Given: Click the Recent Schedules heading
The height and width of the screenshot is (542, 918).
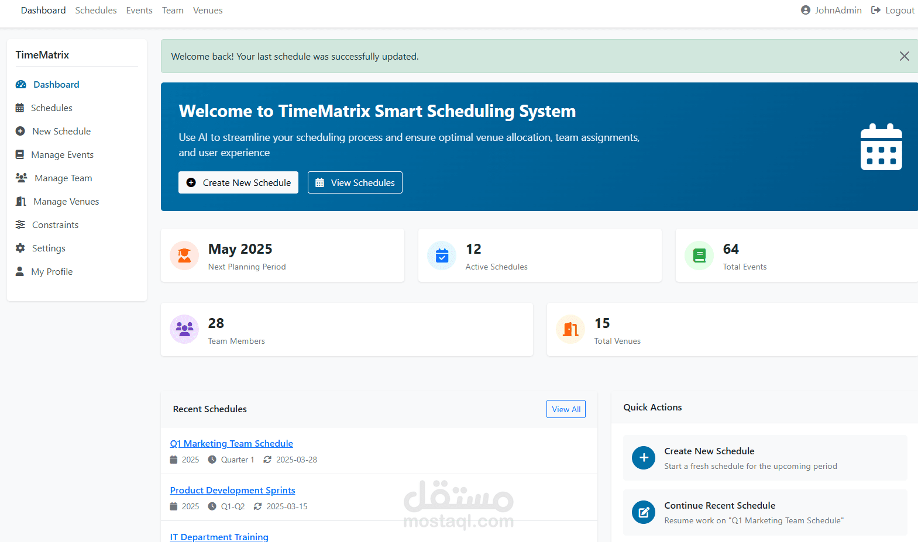Looking at the screenshot, I should (209, 409).
